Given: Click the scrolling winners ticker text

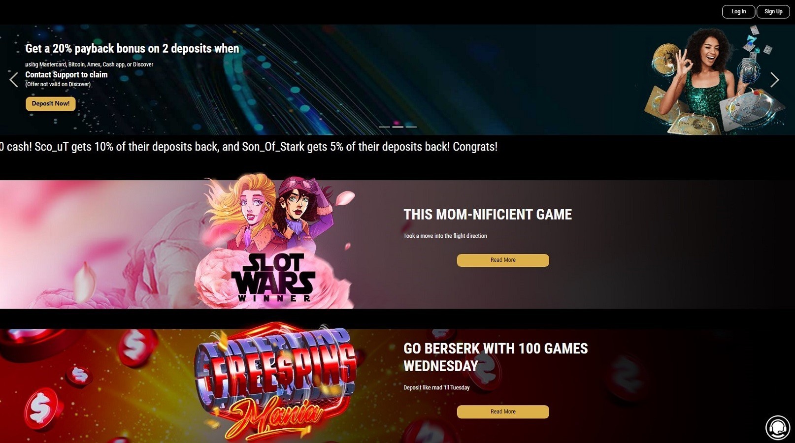Looking at the screenshot, I should coord(249,147).
